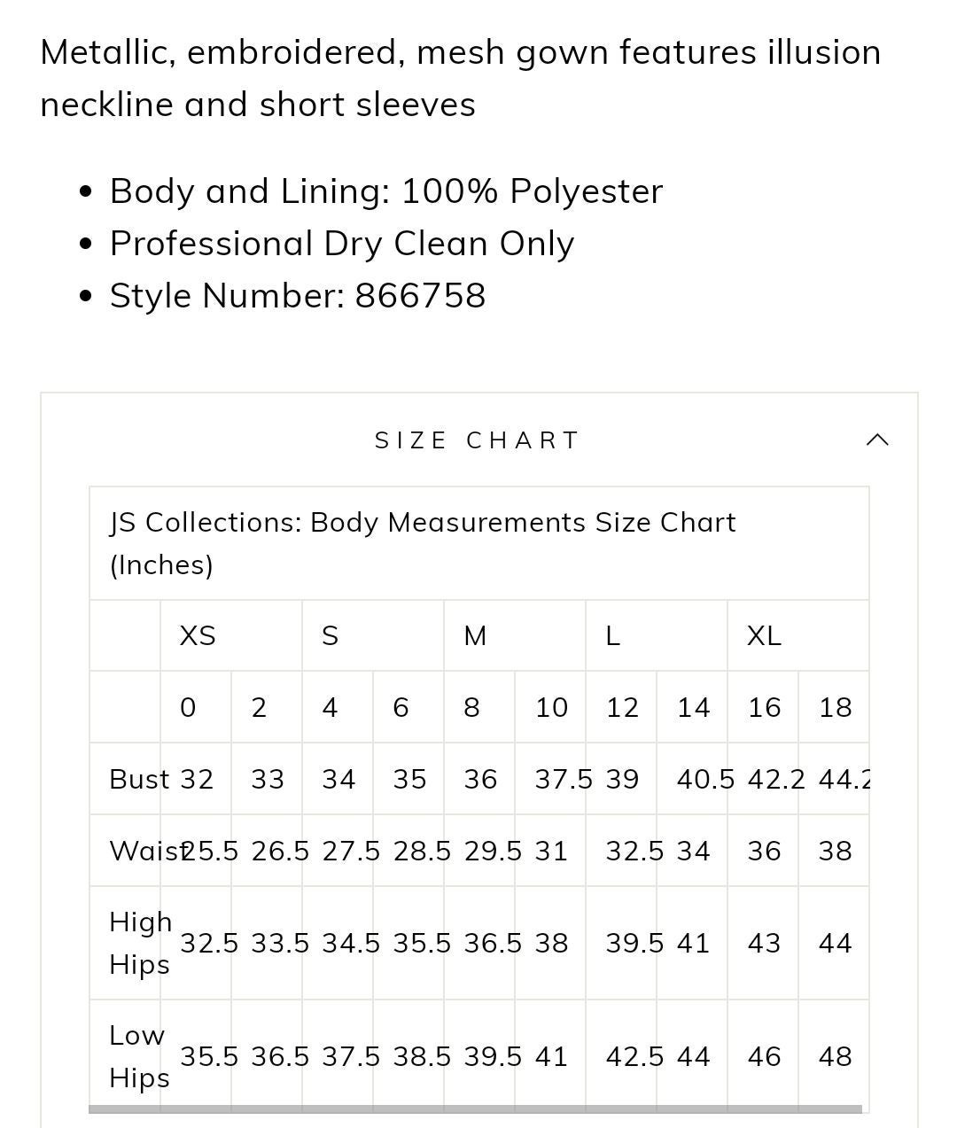Click the Professional Dry Clean Only bullet
This screenshot has width=957, height=1128.
click(x=342, y=244)
